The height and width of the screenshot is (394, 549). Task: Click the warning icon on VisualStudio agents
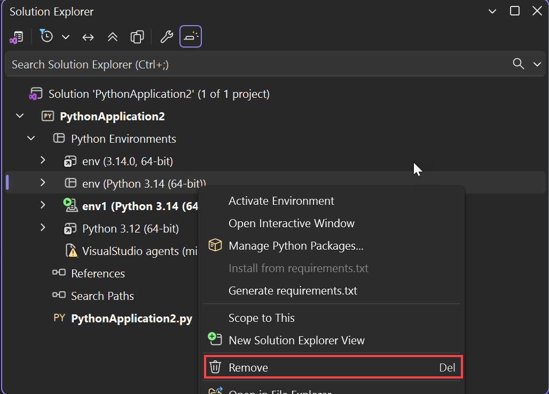tap(72, 251)
